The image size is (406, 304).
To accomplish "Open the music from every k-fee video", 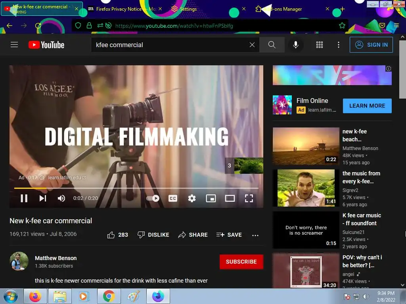I will tap(306, 188).
